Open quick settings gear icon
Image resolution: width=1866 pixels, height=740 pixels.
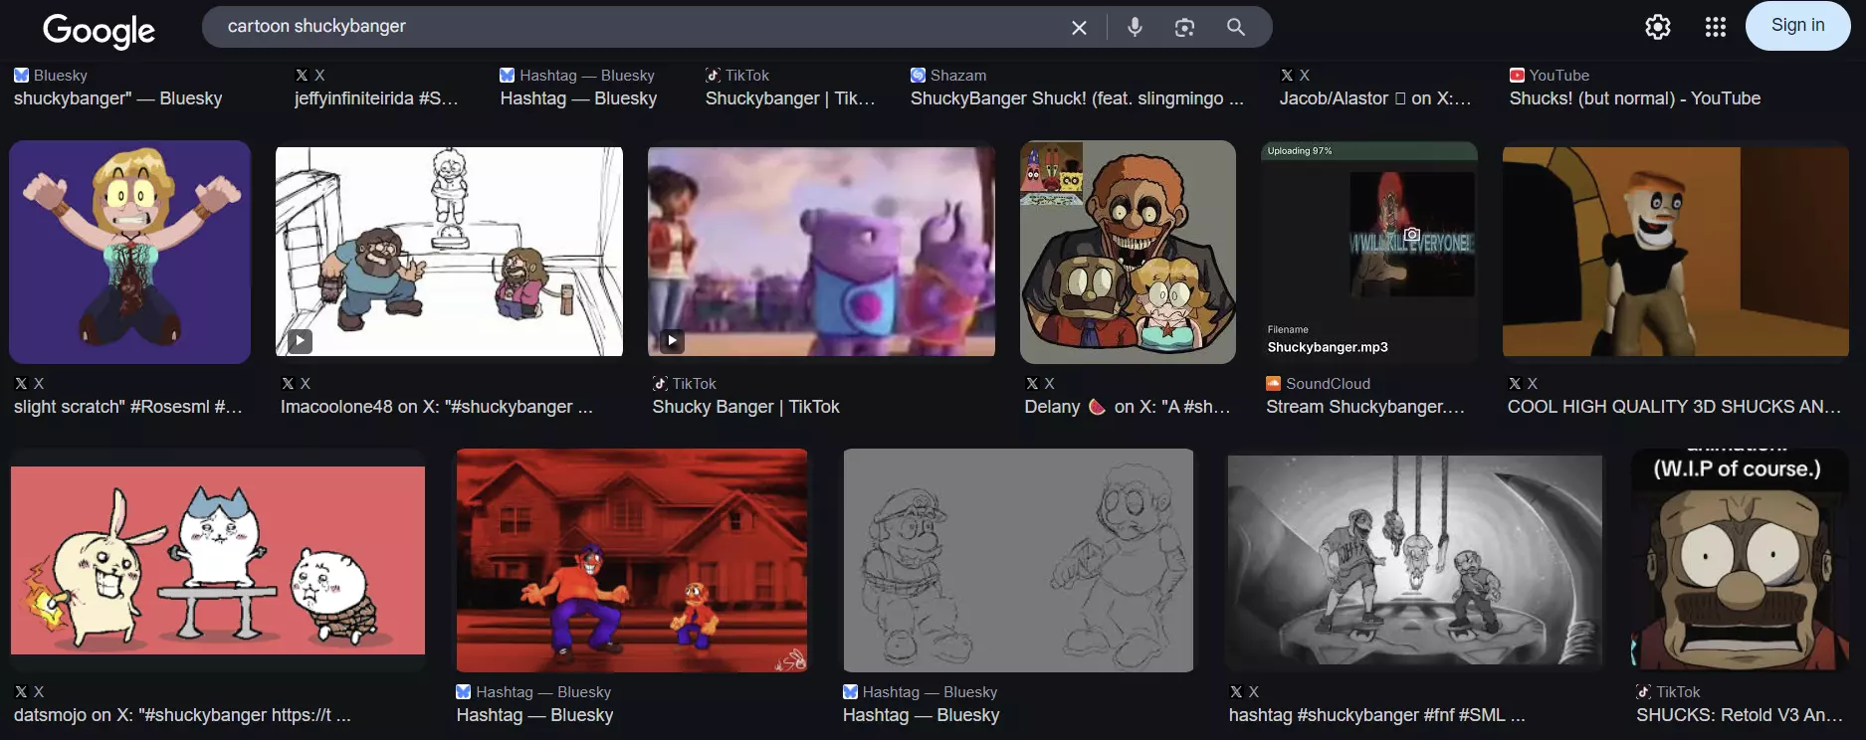(1657, 27)
